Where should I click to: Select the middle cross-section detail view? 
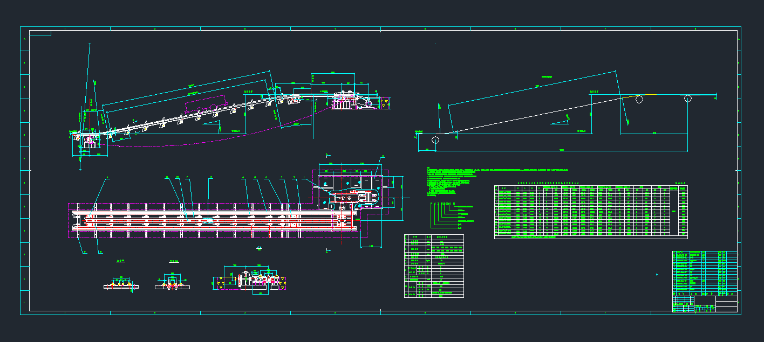point(173,283)
